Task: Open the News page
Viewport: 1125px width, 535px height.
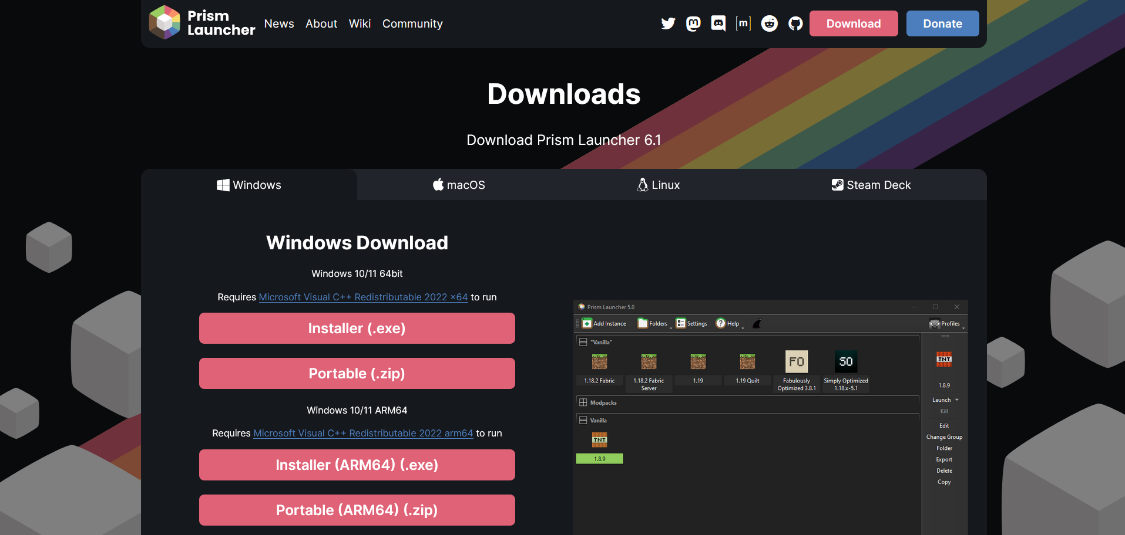Action: [x=279, y=23]
